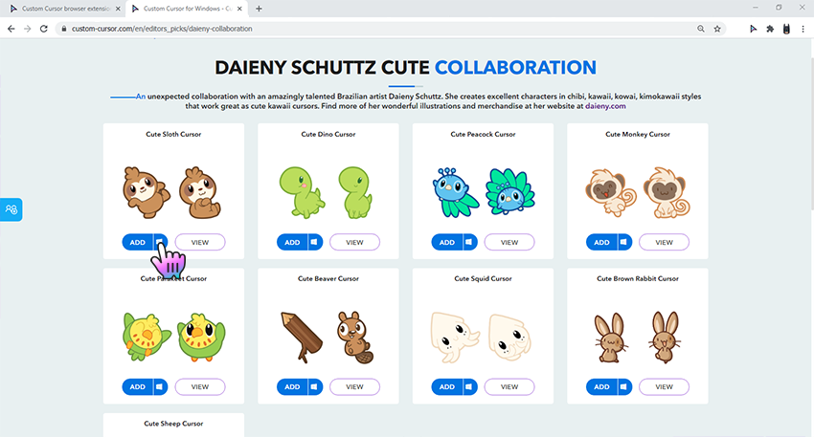
Task: Click the Cute Sheep Cursor title
Action: (x=173, y=424)
